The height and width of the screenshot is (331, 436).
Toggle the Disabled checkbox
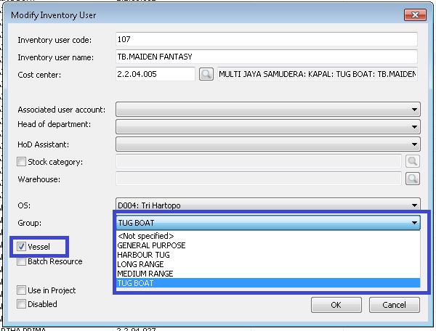[22, 304]
